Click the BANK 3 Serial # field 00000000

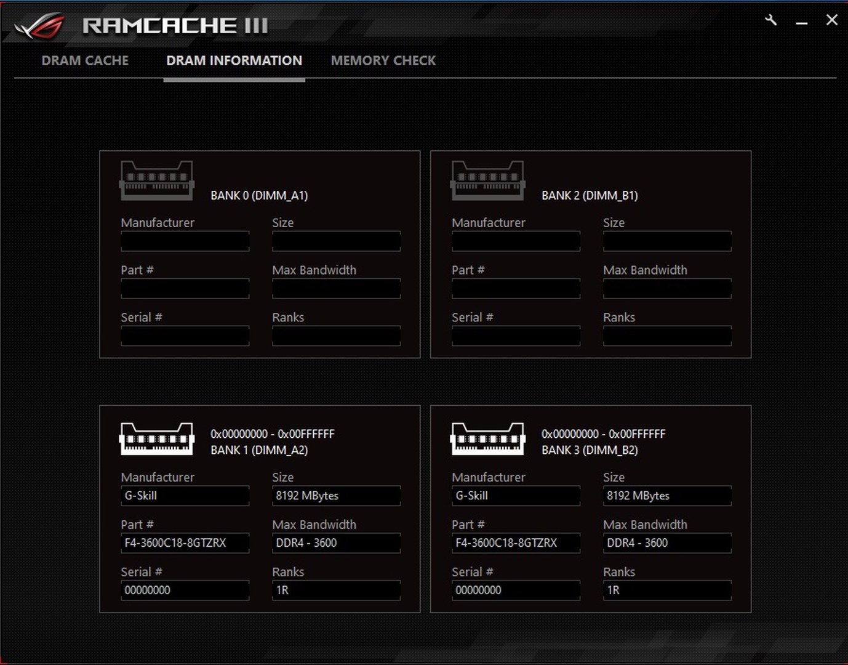point(516,590)
